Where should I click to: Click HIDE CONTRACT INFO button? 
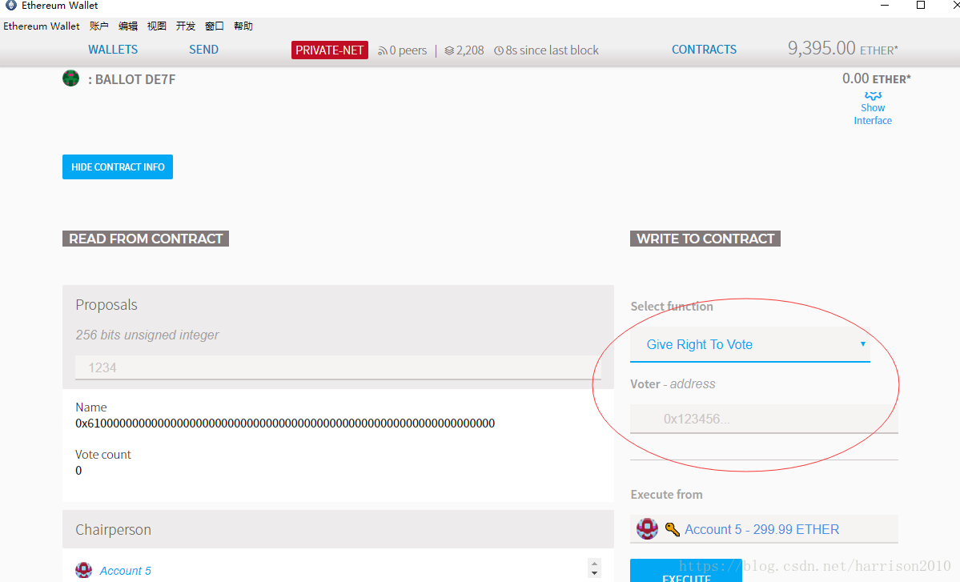(118, 167)
